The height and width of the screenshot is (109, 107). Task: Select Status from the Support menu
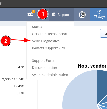(x=37, y=27)
